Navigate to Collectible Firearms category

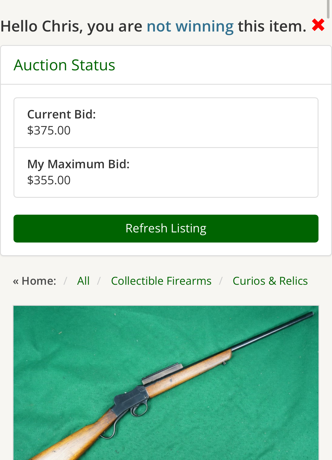(161, 281)
